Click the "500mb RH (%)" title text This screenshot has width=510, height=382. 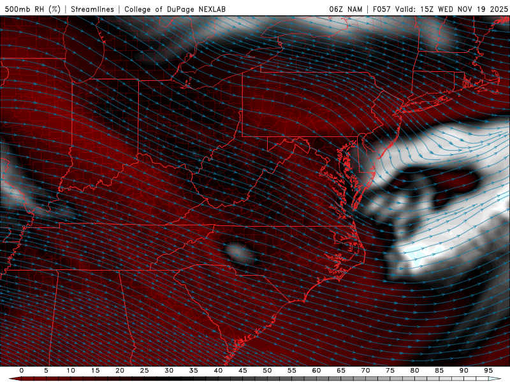pyautogui.click(x=33, y=9)
